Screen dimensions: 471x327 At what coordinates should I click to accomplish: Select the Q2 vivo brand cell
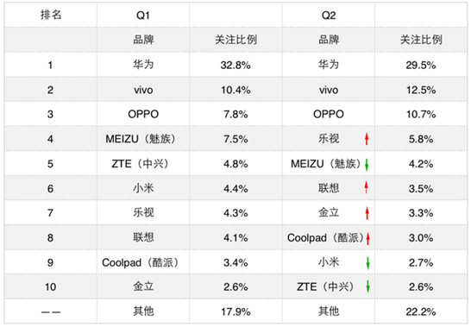(329, 90)
